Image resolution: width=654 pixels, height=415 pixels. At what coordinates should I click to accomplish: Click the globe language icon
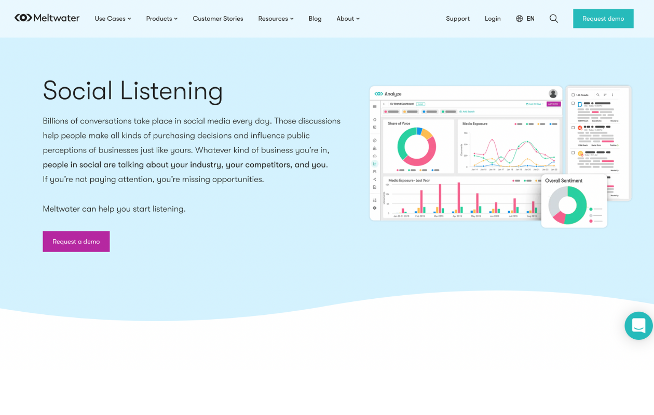point(519,19)
